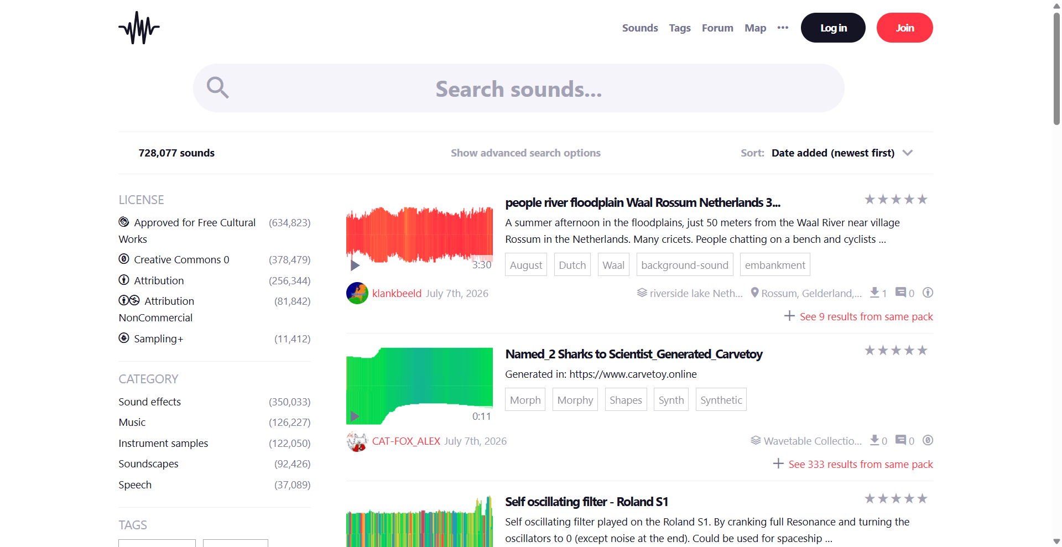Image resolution: width=1062 pixels, height=547 pixels.
Task: Open the floodplain Waal Rossum sound title
Action: tap(643, 202)
